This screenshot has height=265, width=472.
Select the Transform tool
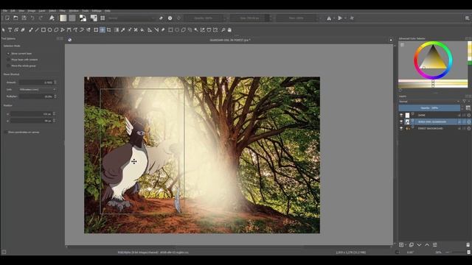(x=96, y=30)
